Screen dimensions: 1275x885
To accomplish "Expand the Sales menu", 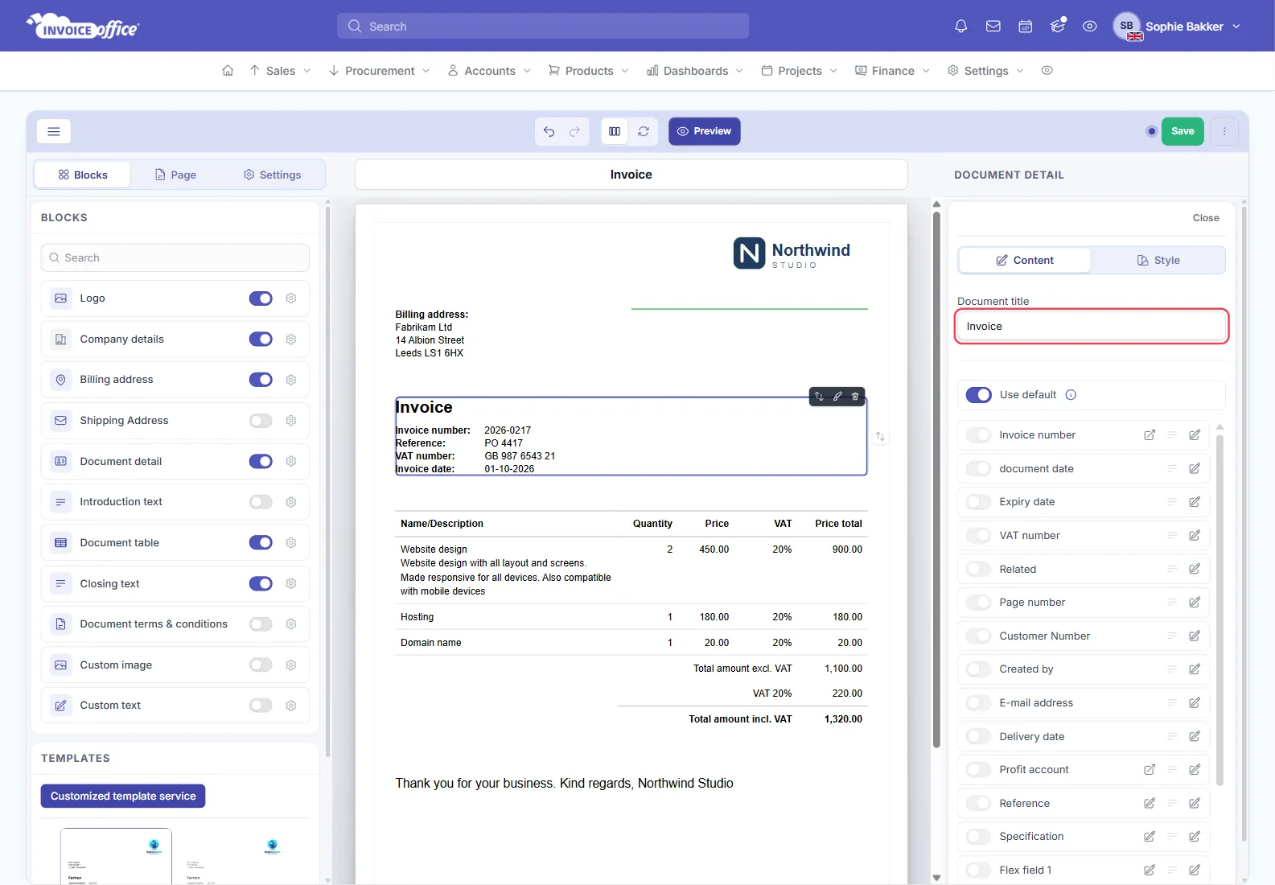I will [x=280, y=71].
